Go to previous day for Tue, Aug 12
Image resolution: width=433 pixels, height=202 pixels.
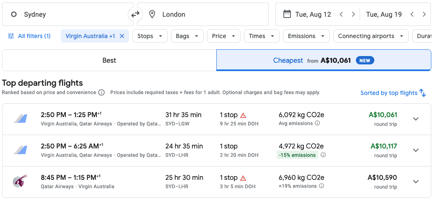coord(341,14)
